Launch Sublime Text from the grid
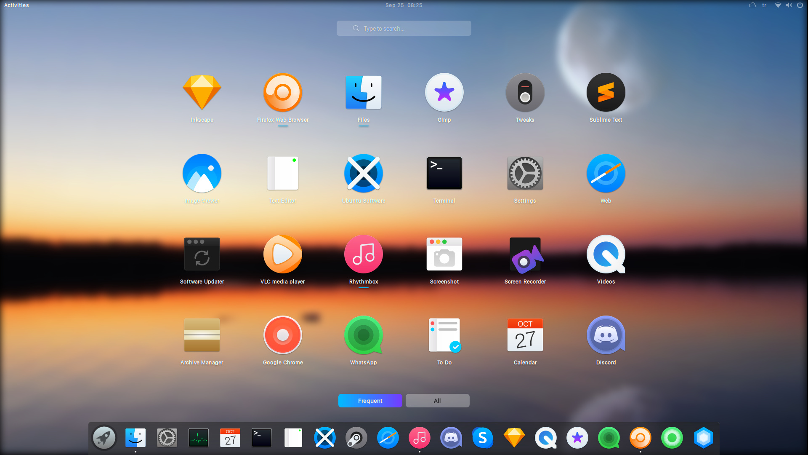This screenshot has height=455, width=808. coord(606,92)
